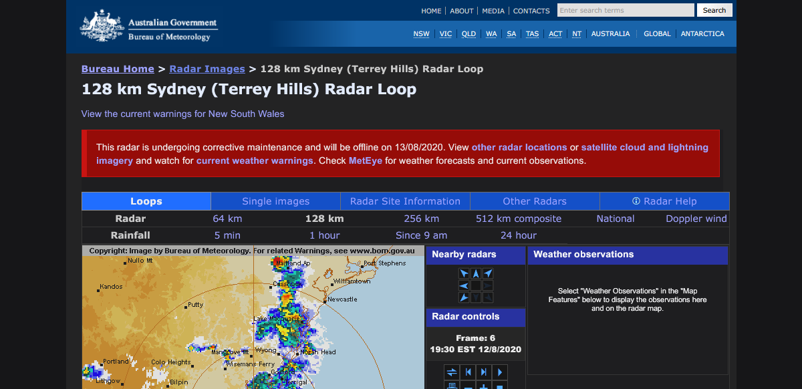
Task: Select QLD from the state menu bar
Action: pos(469,33)
